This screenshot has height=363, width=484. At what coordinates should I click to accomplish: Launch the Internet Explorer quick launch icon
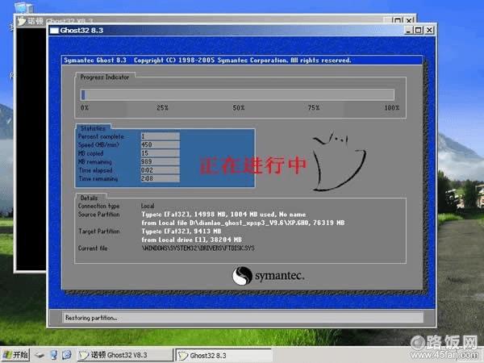point(67,355)
